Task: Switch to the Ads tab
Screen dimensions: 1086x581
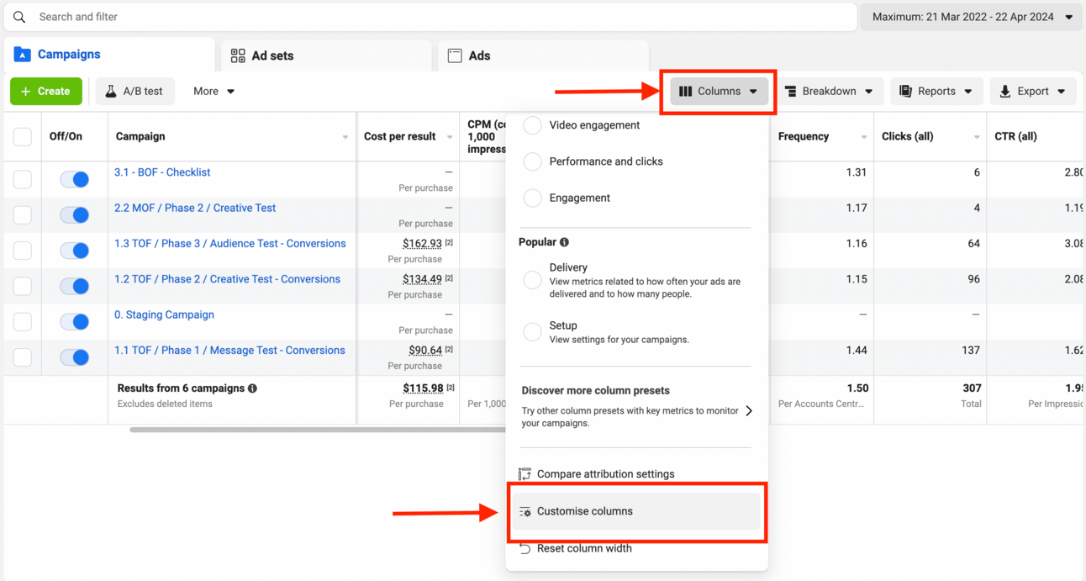Action: tap(479, 55)
